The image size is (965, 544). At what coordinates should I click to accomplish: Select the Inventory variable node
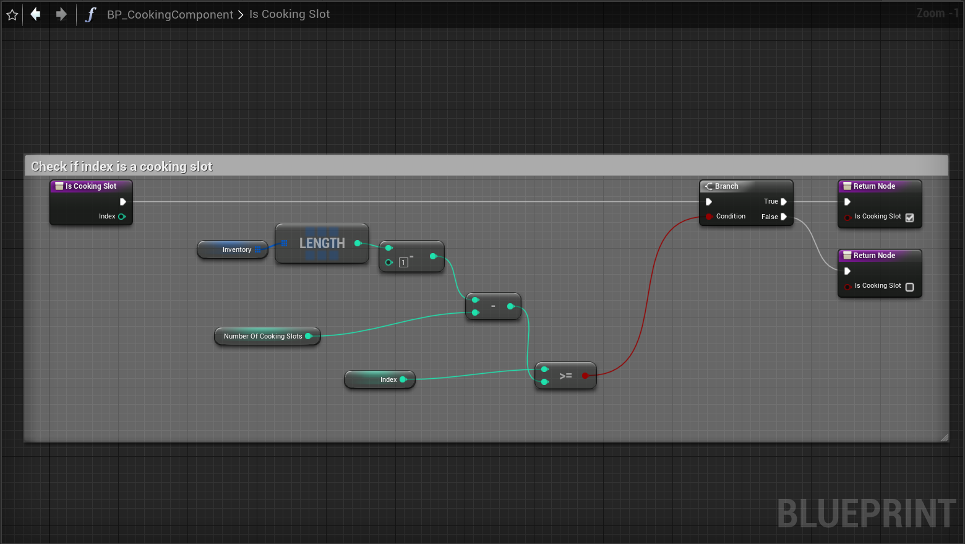tap(233, 249)
